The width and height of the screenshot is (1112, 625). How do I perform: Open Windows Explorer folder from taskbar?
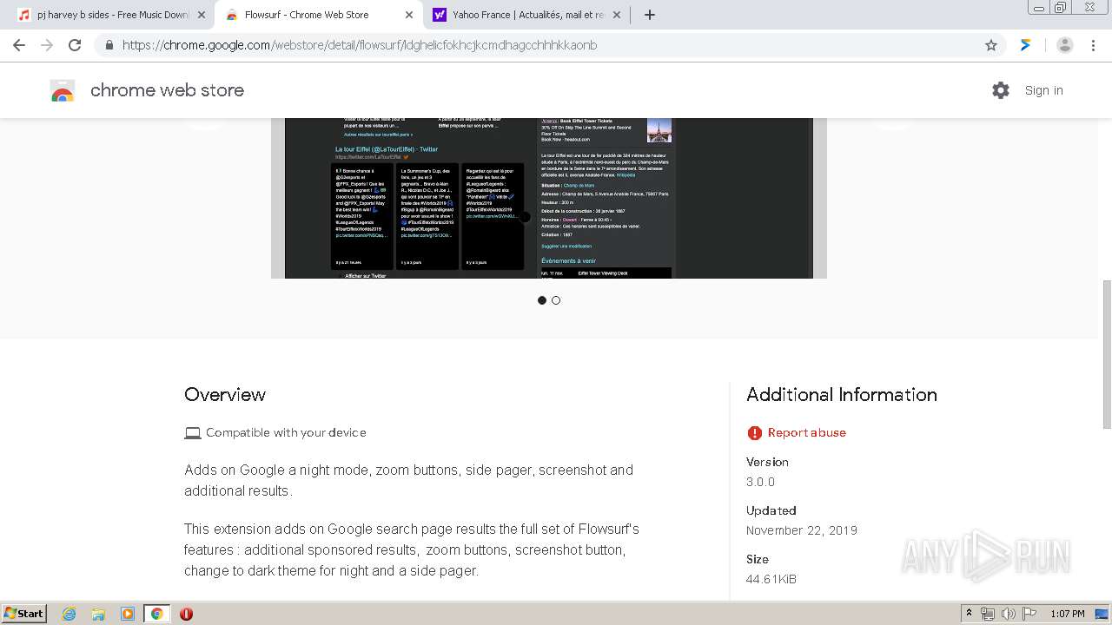(x=98, y=614)
